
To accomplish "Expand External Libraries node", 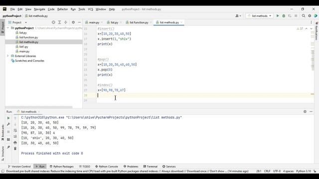I will 8,56.
